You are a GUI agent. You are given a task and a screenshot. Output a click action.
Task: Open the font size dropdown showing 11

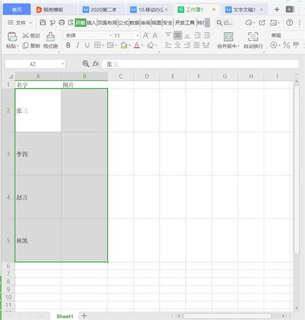[127, 36]
